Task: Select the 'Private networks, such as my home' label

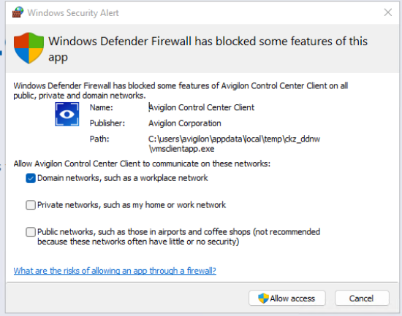Action: 132,205
